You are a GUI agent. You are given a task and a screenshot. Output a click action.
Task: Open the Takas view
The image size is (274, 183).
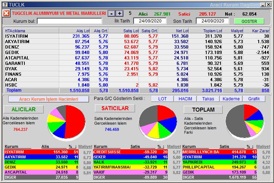[208, 99]
